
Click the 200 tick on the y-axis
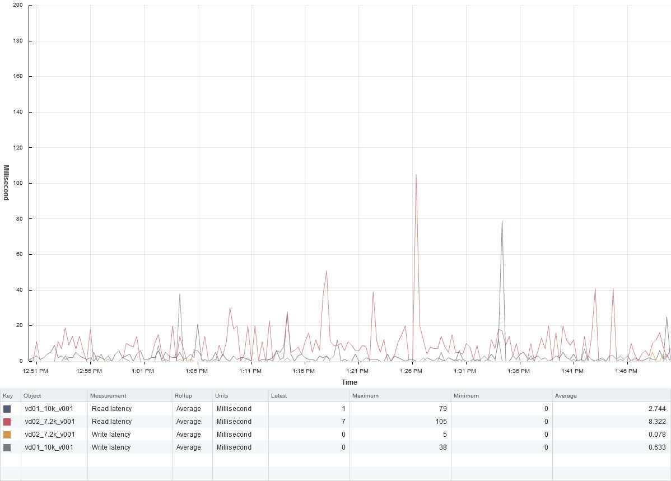coord(18,5)
